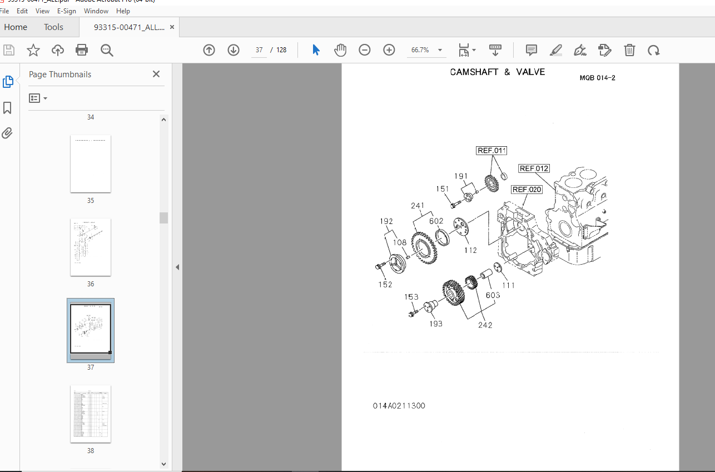This screenshot has height=472, width=715.
Task: Select page 36 thumbnail
Action: tap(91, 247)
